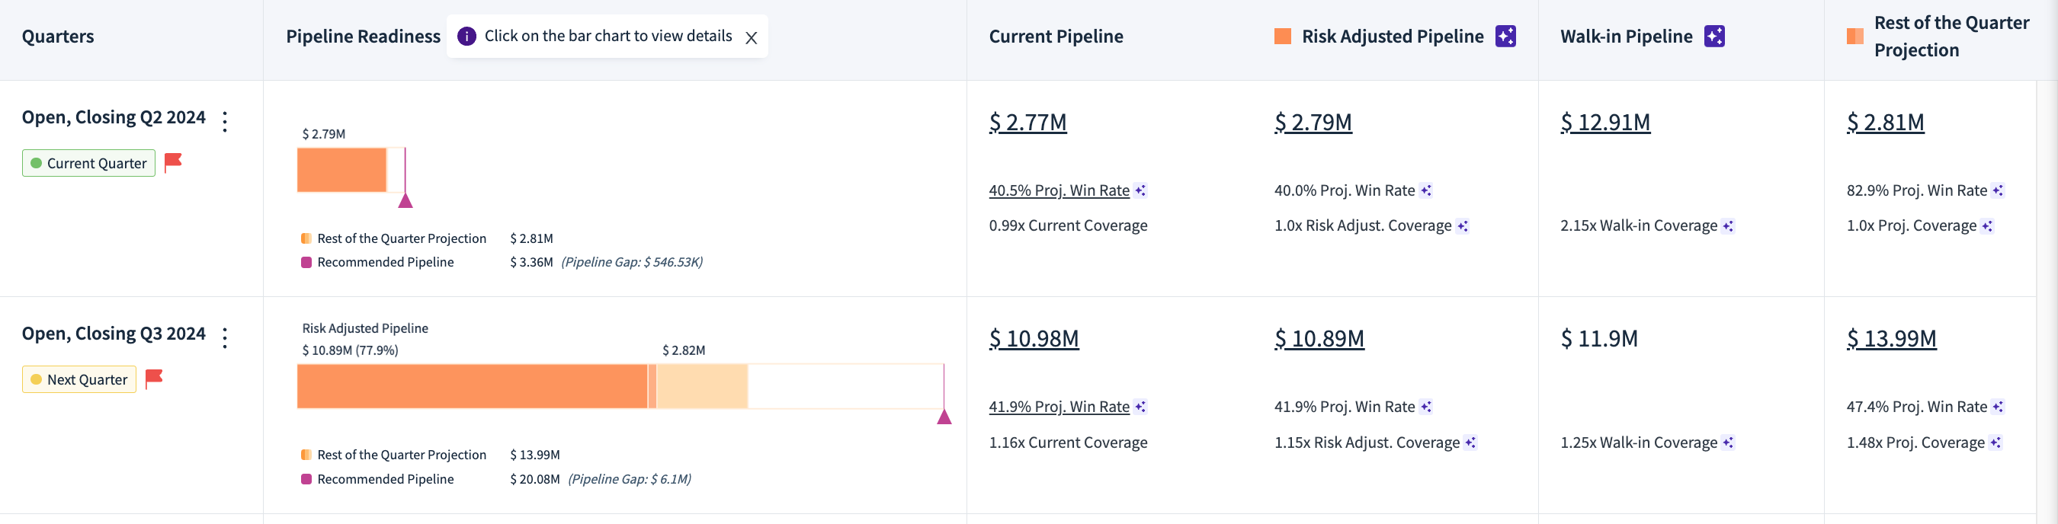The height and width of the screenshot is (524, 2058).
Task: Click the red flag beside Current Quarter
Action: click(173, 162)
